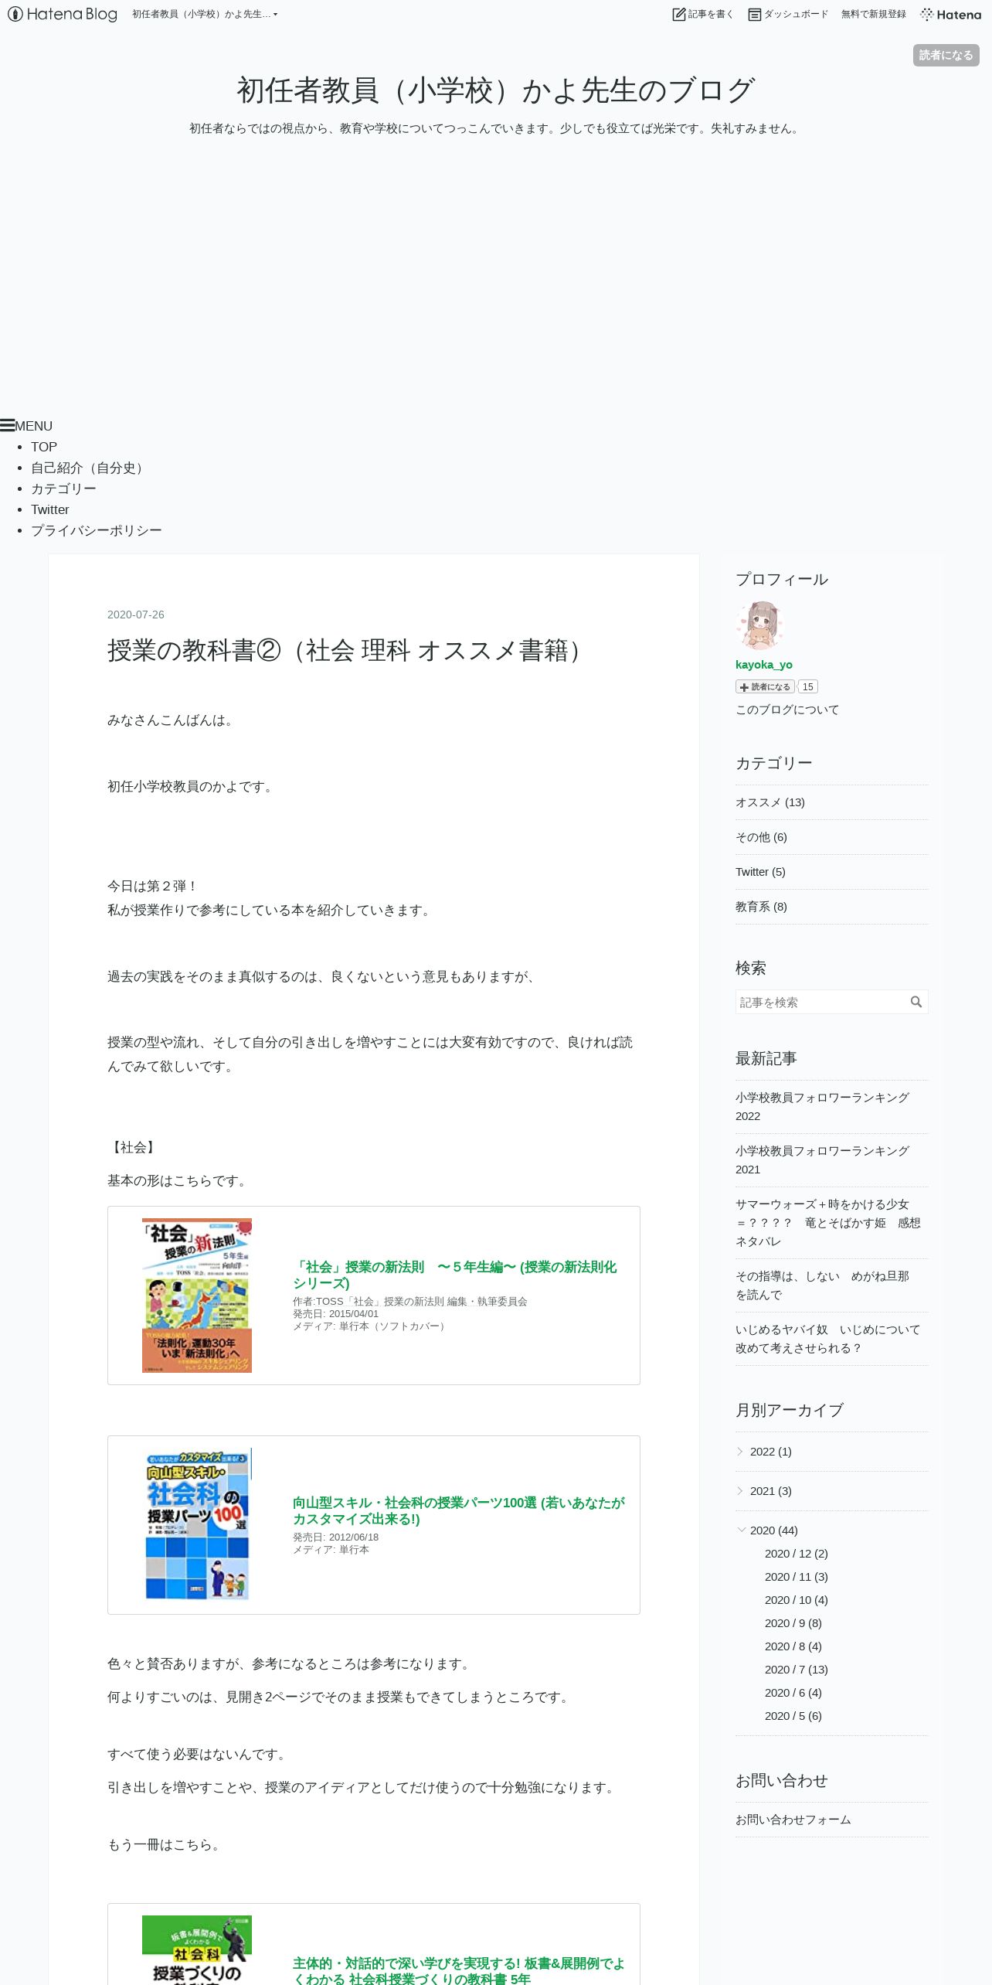Open 2020 / 9 (8) archive
The width and height of the screenshot is (992, 1985).
(x=793, y=1623)
